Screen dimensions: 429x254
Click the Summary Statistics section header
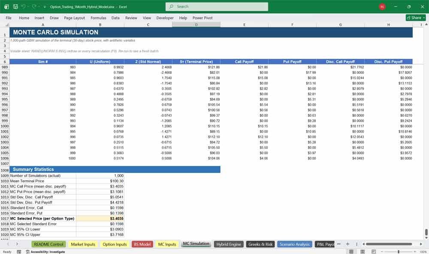[x=115, y=169]
